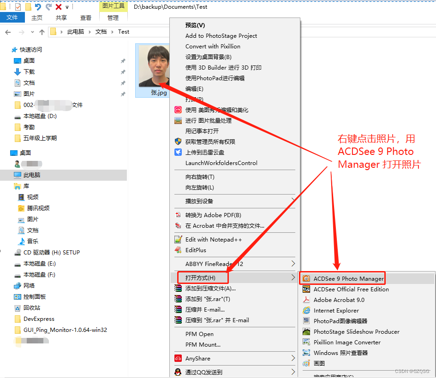Choose Add to PhotoStage Project

(221, 36)
